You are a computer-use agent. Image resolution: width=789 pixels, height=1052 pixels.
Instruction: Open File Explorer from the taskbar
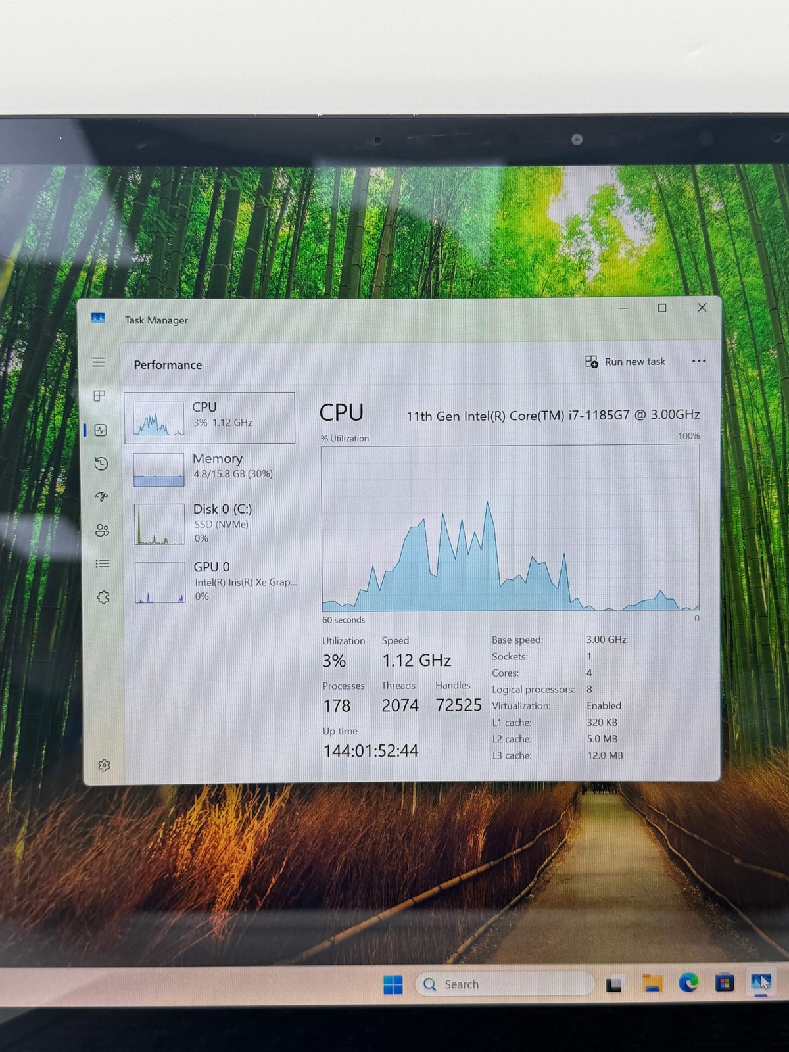(652, 984)
